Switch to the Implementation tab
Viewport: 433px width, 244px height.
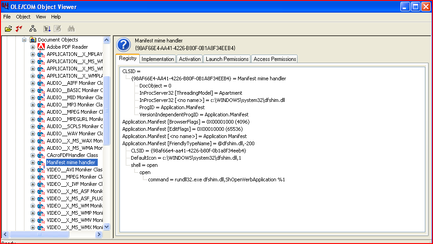point(157,59)
